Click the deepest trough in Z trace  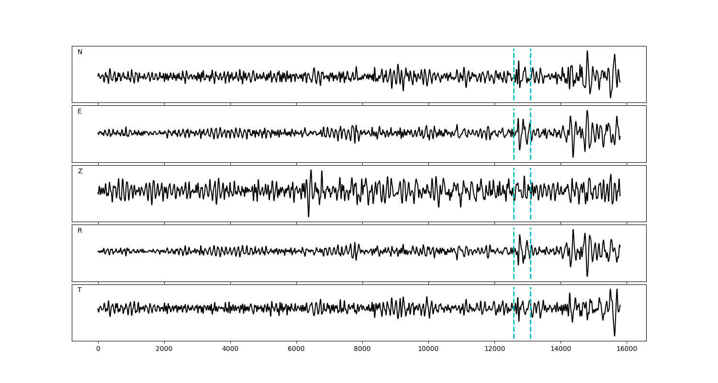click(x=308, y=216)
